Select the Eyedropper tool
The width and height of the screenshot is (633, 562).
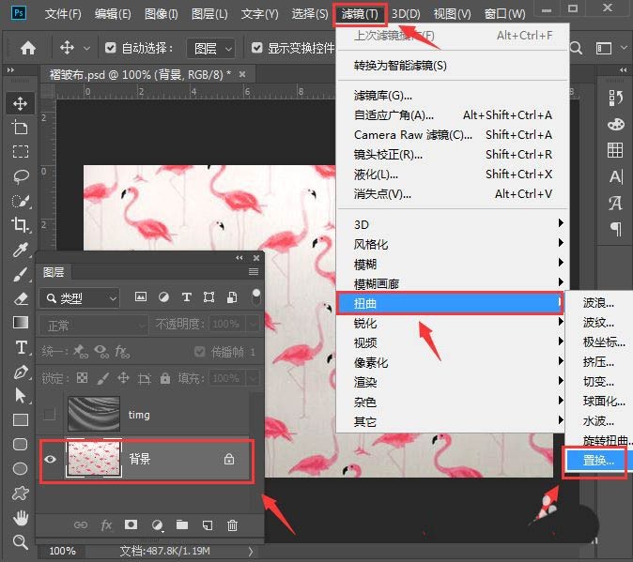(x=20, y=250)
